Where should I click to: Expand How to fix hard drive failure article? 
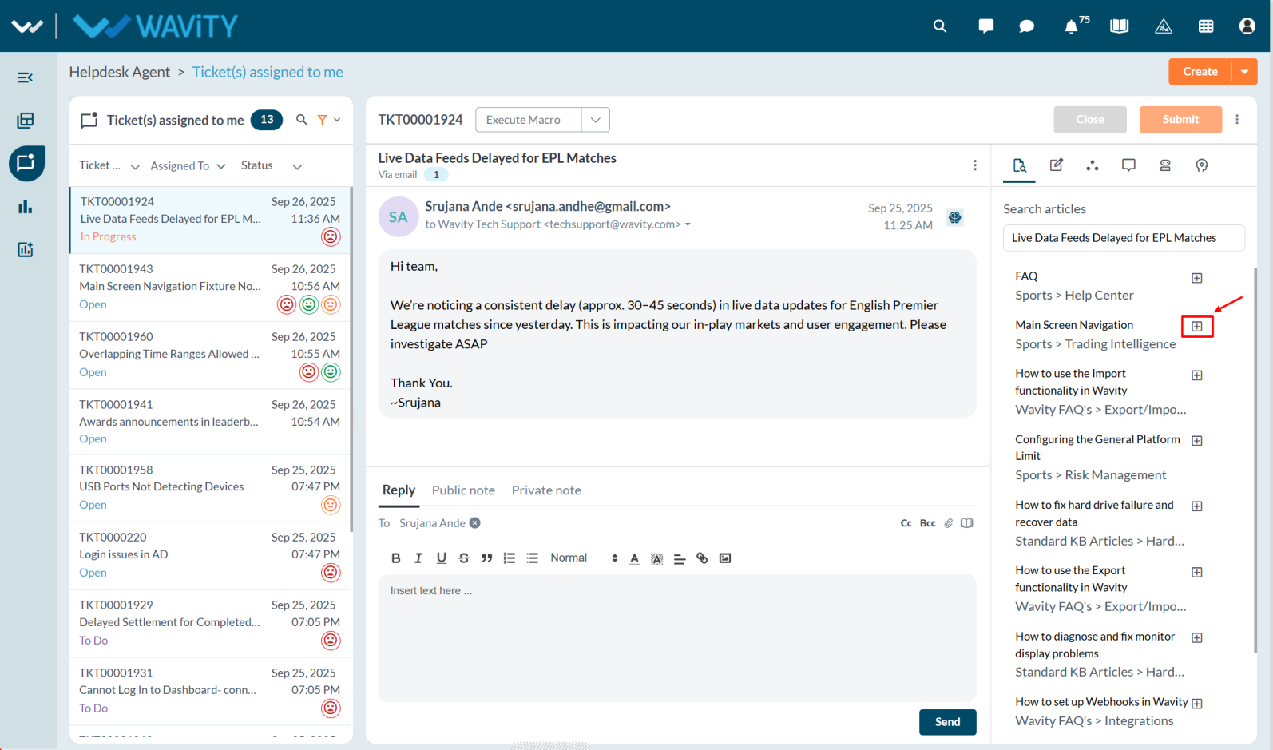pos(1197,506)
